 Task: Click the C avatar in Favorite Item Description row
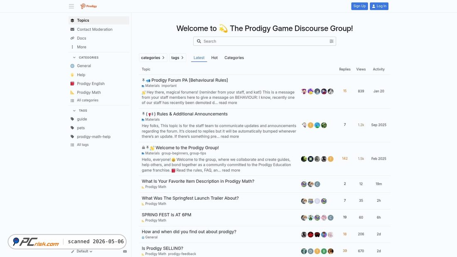coord(317,184)
